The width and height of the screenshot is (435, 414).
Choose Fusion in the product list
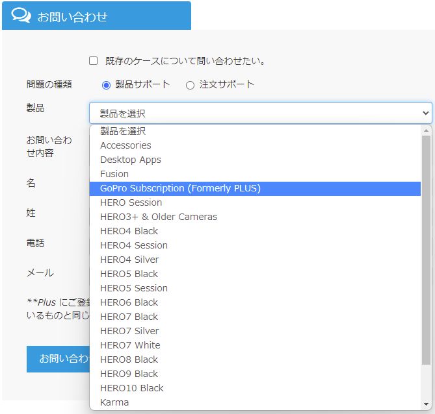[x=255, y=174]
